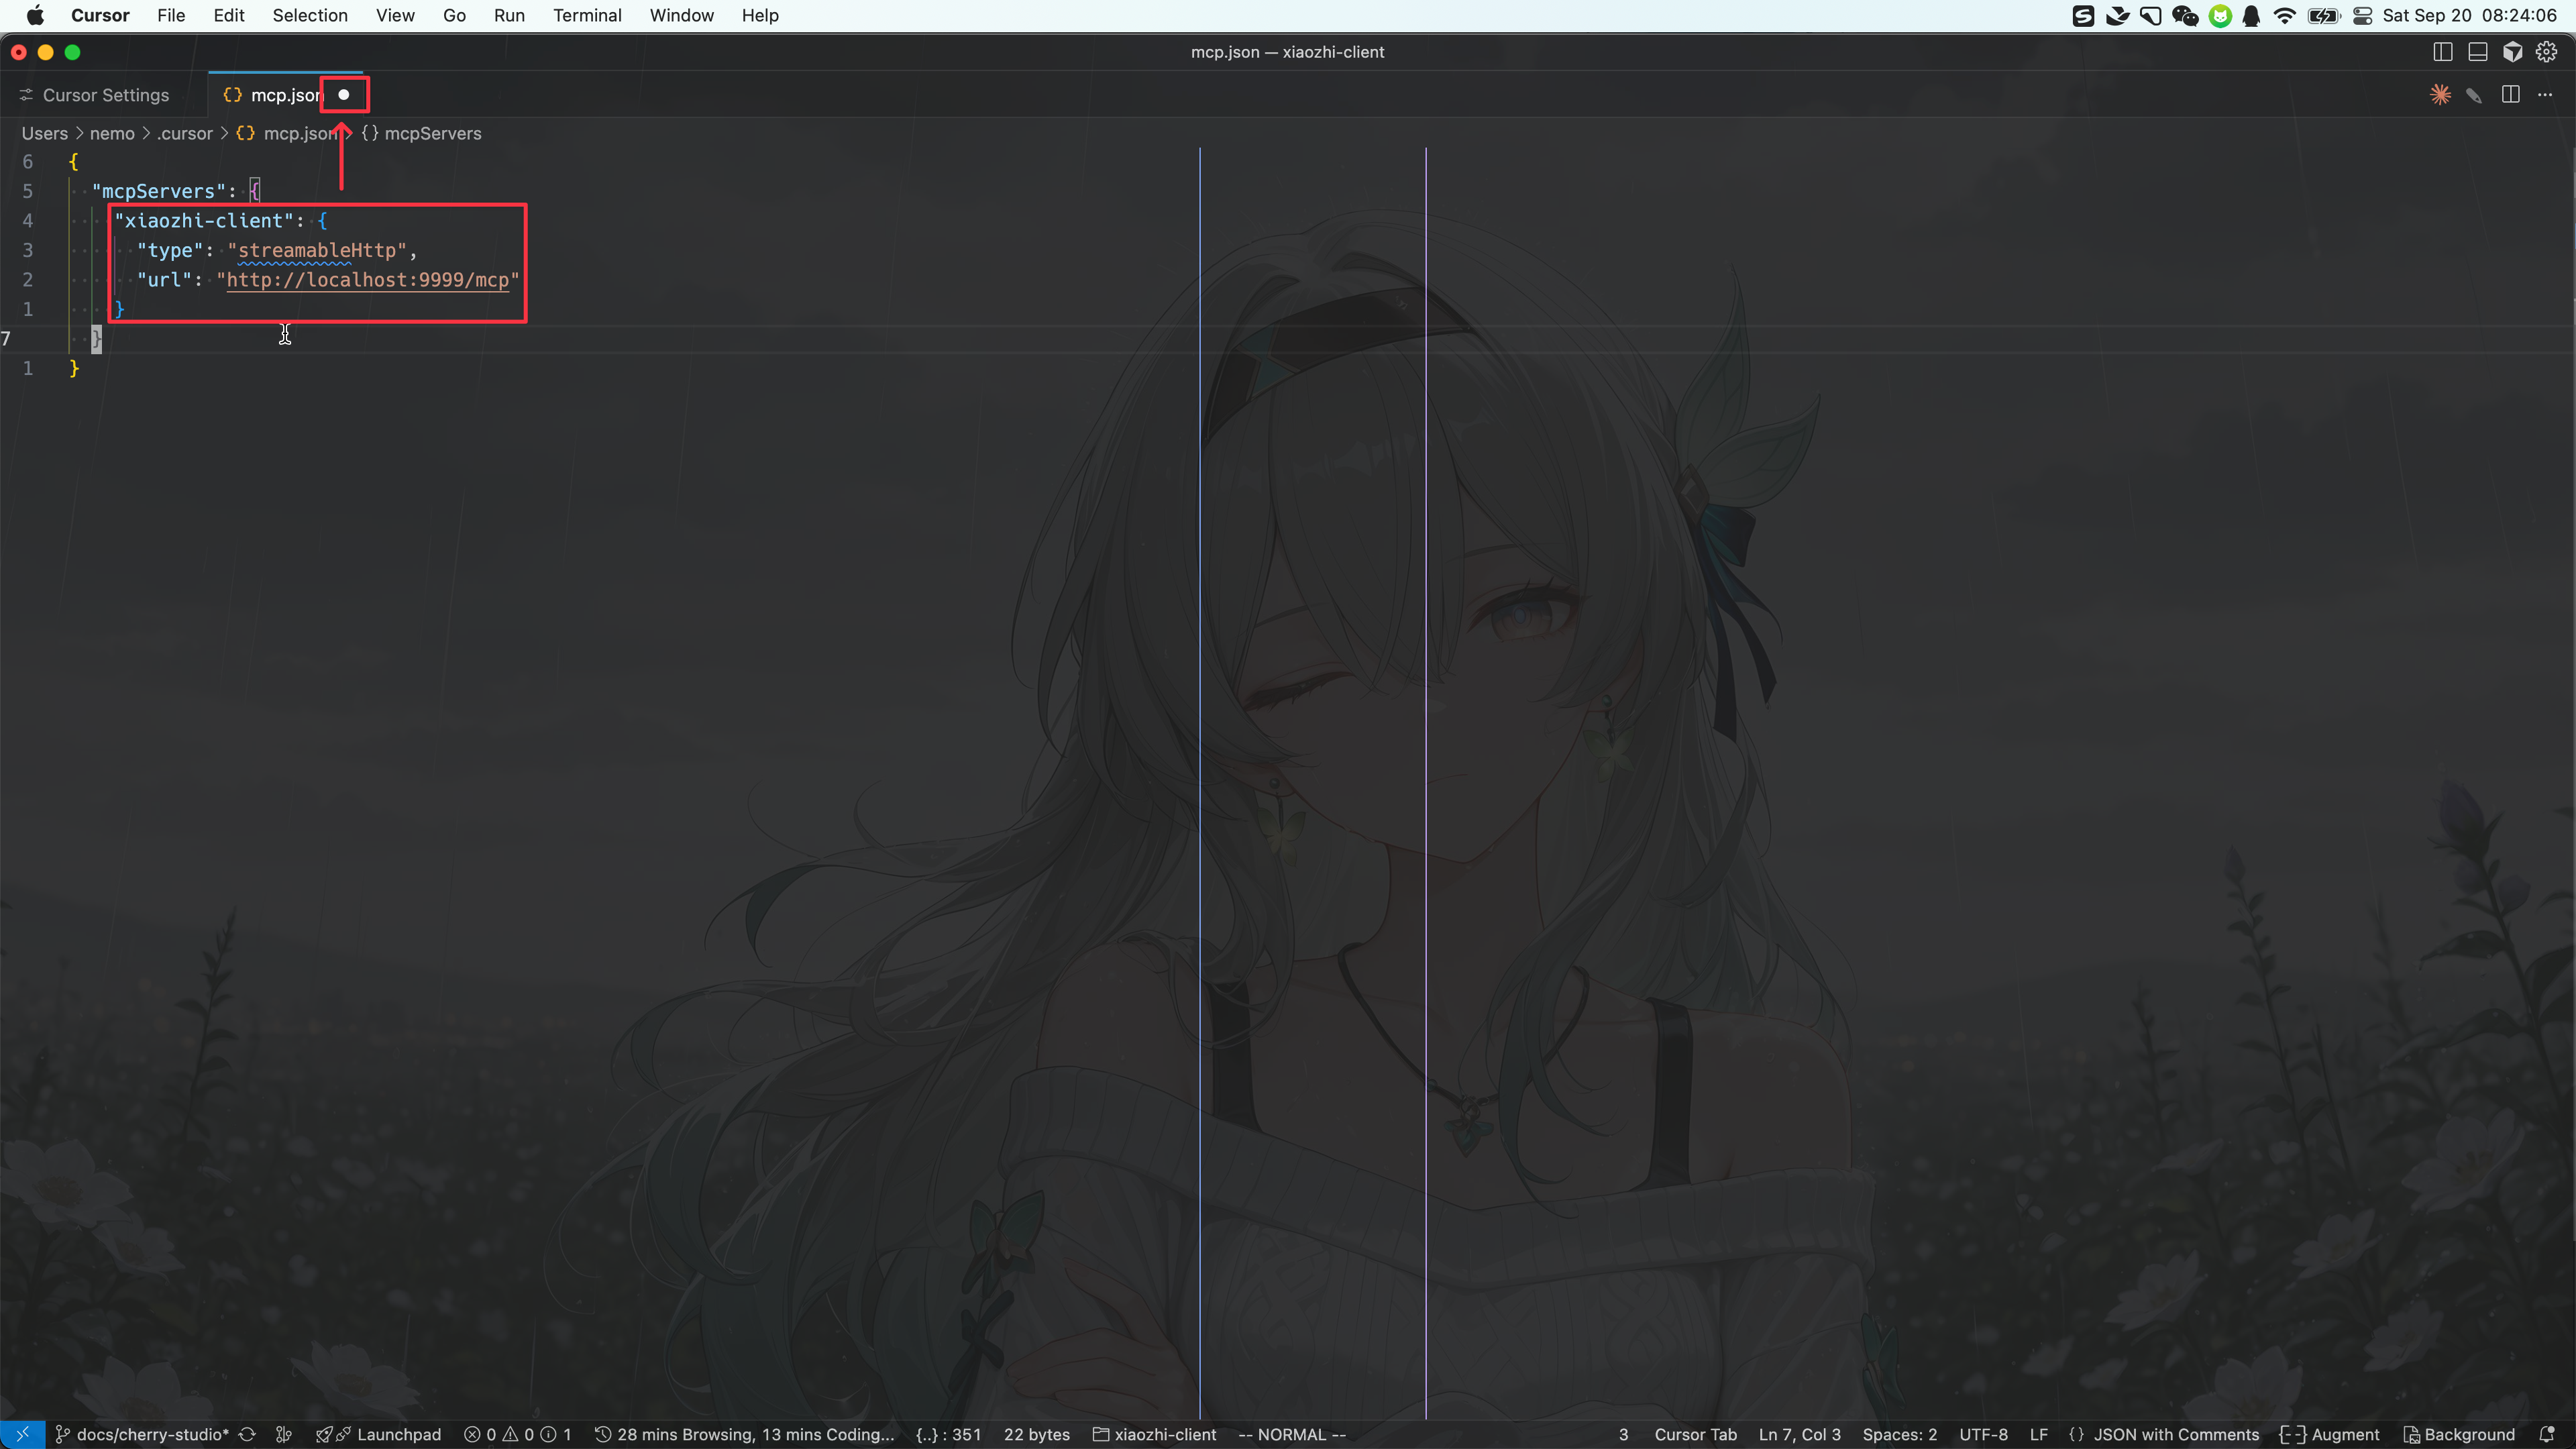2576x1449 pixels.
Task: Click the Launchpad button in status bar
Action: coord(398,1434)
